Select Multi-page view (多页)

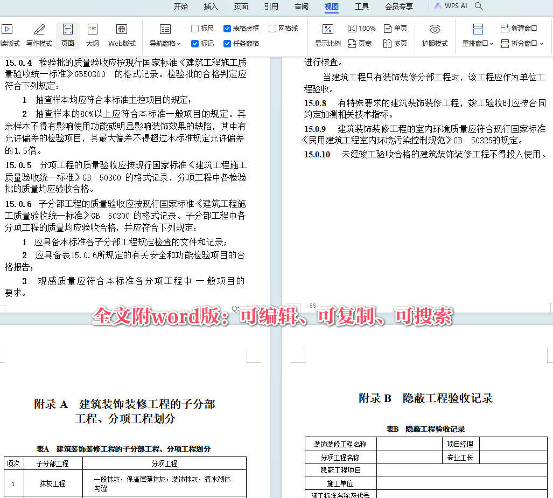point(395,44)
